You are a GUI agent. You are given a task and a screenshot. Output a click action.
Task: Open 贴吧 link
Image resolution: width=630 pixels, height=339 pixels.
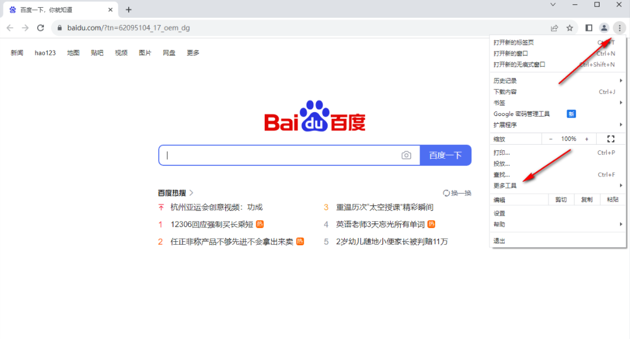(x=97, y=53)
